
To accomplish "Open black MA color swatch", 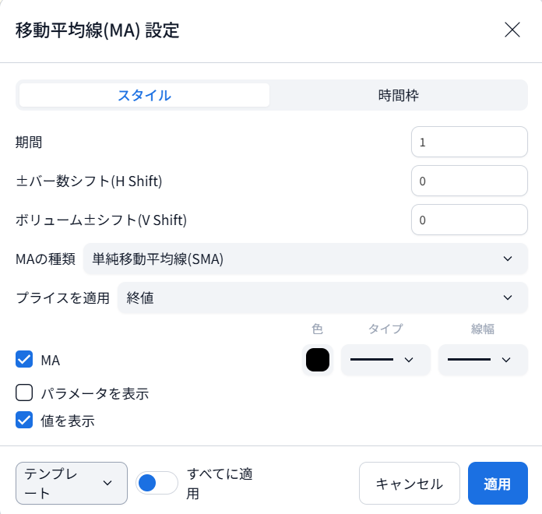I will point(317,360).
